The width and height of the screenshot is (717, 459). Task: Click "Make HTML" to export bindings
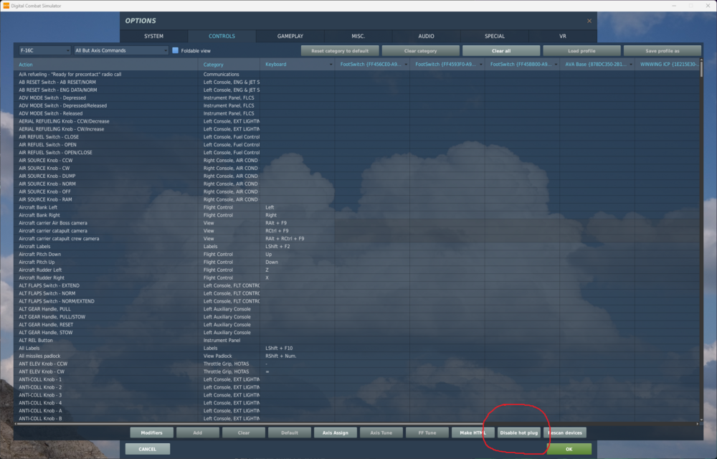[x=475, y=432]
